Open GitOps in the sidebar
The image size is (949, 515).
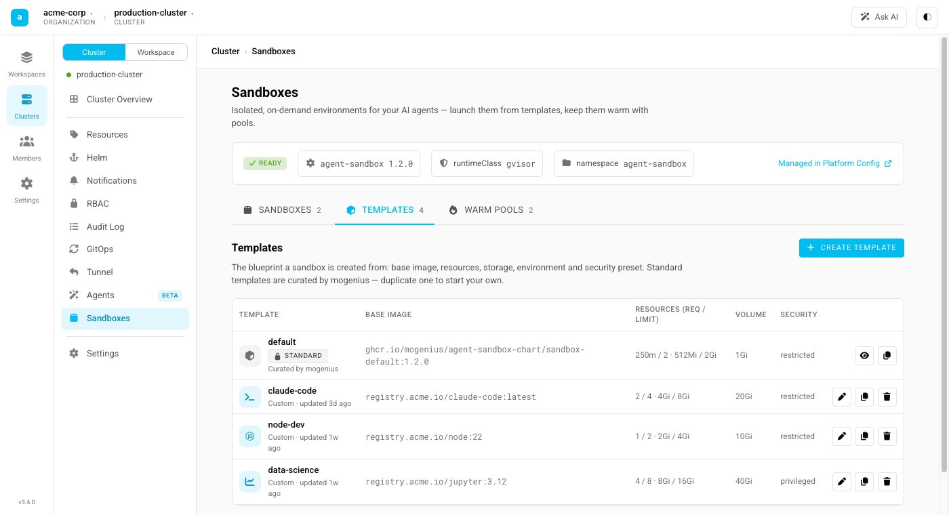point(125,249)
